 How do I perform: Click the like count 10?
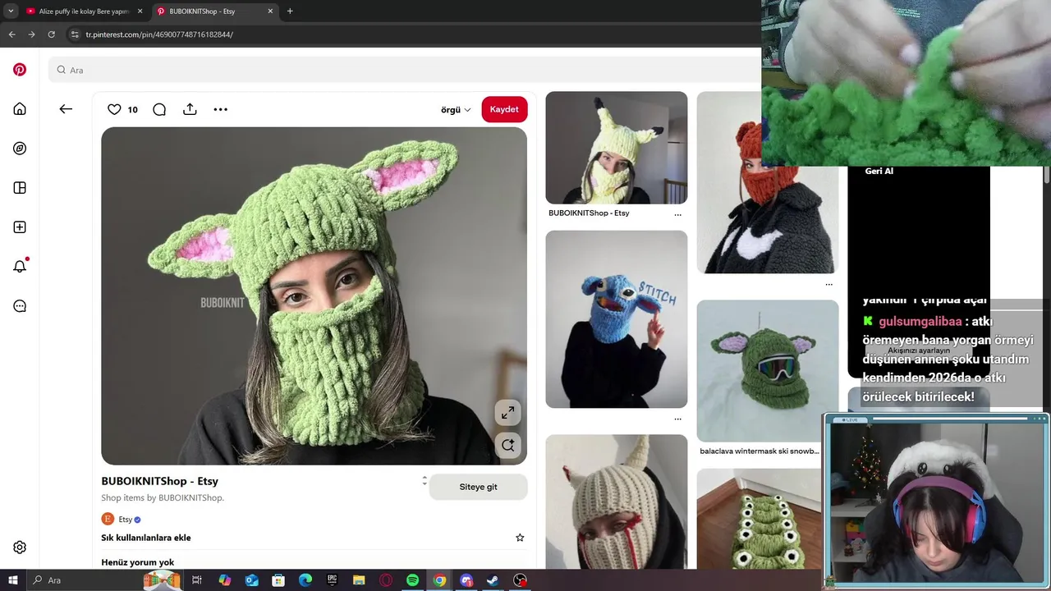[132, 109]
